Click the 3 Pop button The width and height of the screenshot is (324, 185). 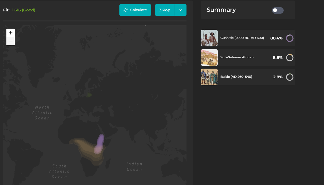165,10
